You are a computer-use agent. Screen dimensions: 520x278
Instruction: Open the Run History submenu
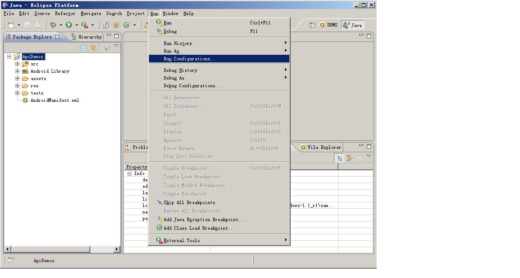point(219,43)
